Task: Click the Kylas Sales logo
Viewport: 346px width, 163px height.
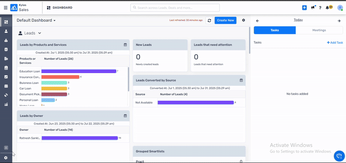Action: [x=19, y=8]
